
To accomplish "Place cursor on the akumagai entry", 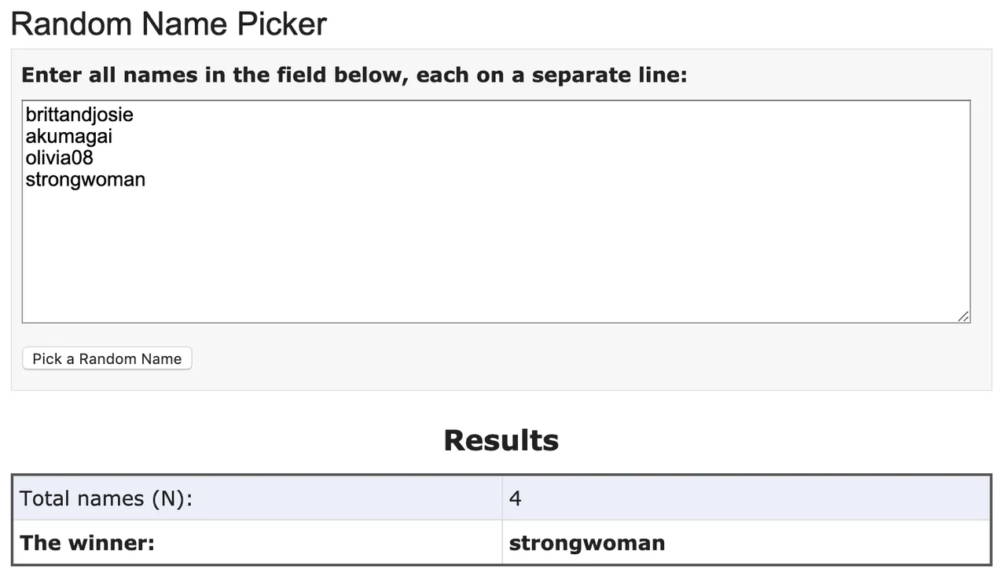I will (69, 136).
